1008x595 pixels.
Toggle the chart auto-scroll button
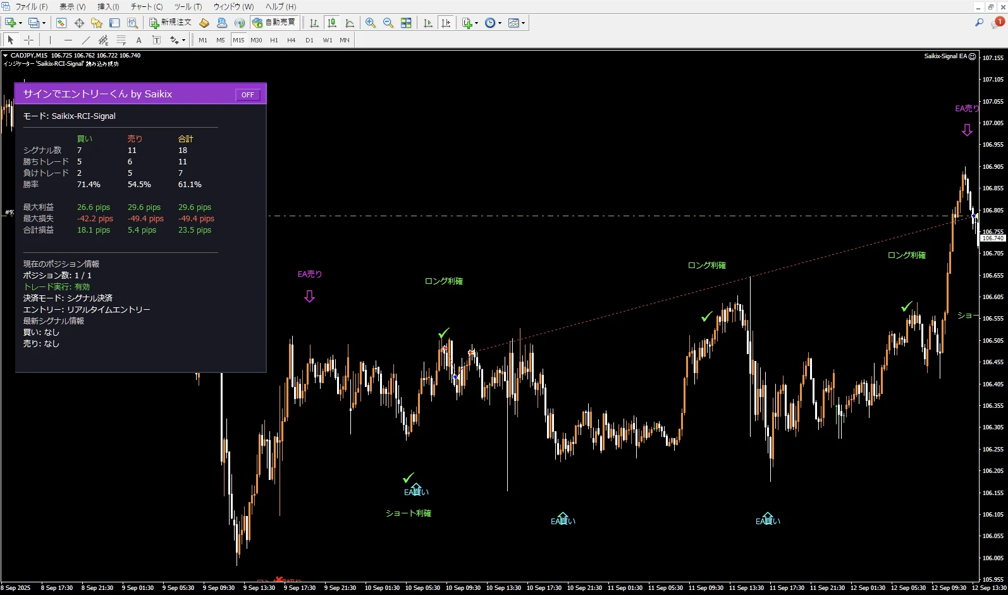[x=428, y=23]
